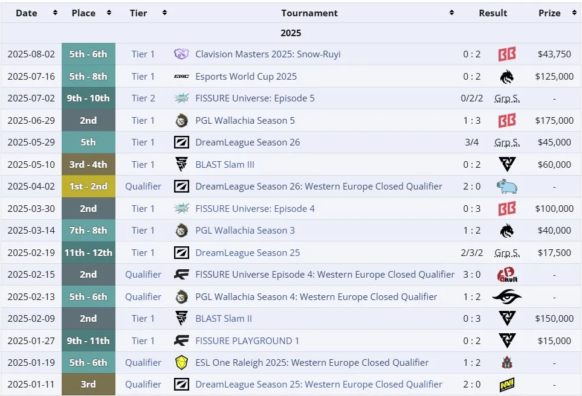This screenshot has height=396, width=582.
Task: Click the 9th - 11th place cell
Action: (88, 340)
